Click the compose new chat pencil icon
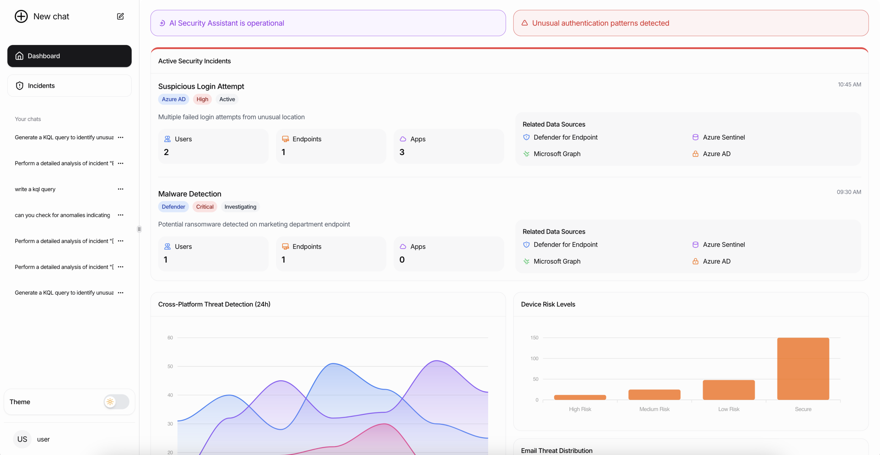 point(120,16)
